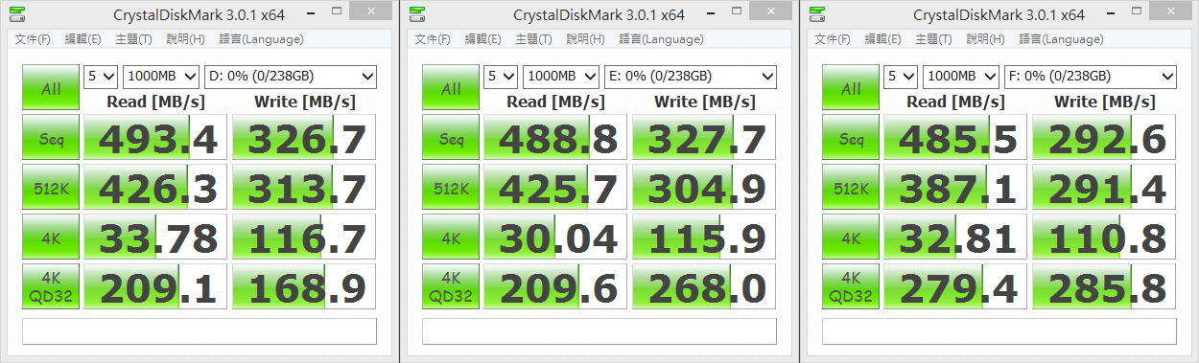This screenshot has height=363, width=1199.
Task: Open 語言(Language) menu in the F: drive window
Action: (1060, 39)
